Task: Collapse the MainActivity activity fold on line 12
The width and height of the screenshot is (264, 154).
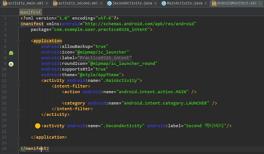Action: [19, 81]
